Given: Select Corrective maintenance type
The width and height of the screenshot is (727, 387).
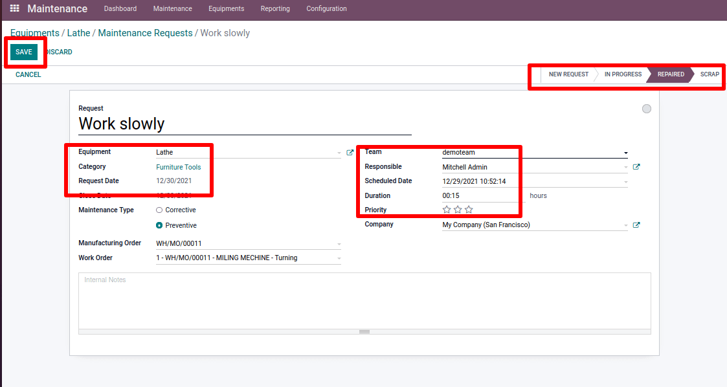Looking at the screenshot, I should coord(159,210).
